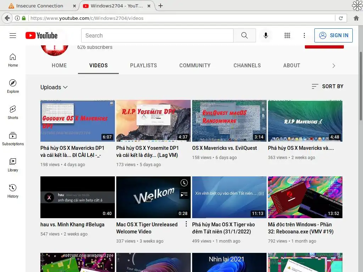363x272 pixels.
Task: Click Watch Later clock icon on Welkom thumbnail
Action: (x=184, y=183)
